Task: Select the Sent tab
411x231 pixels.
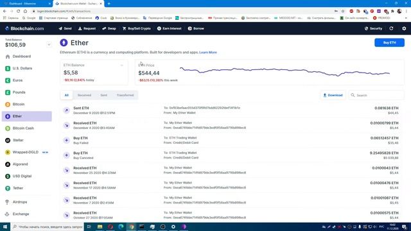Action: (104, 95)
